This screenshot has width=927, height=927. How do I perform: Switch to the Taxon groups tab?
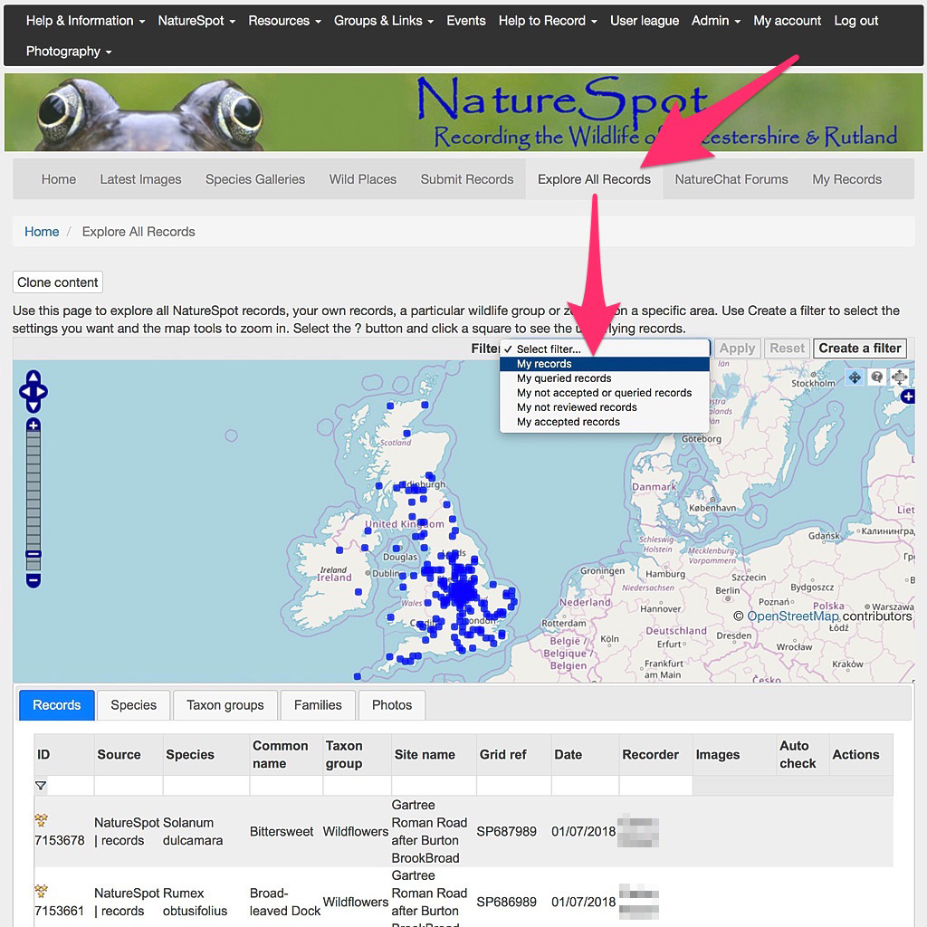pyautogui.click(x=225, y=705)
